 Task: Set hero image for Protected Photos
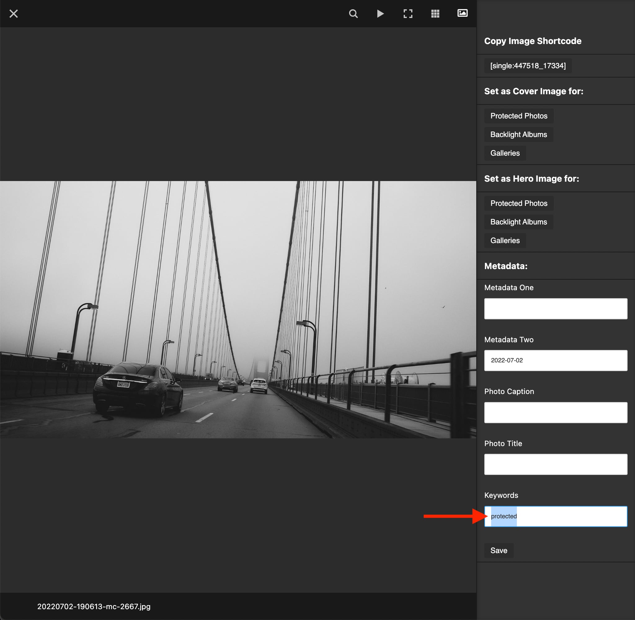(518, 203)
